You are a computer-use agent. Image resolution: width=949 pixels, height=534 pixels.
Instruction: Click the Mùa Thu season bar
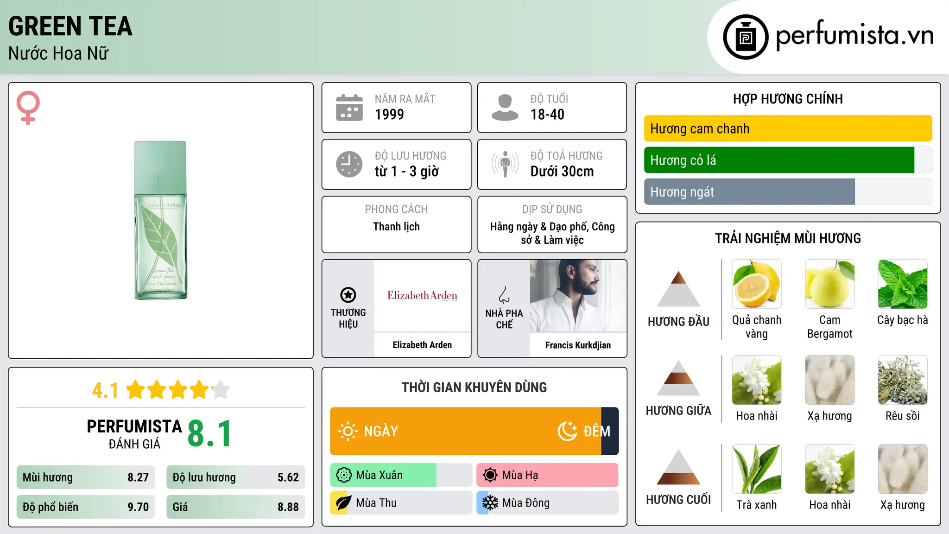(x=401, y=503)
